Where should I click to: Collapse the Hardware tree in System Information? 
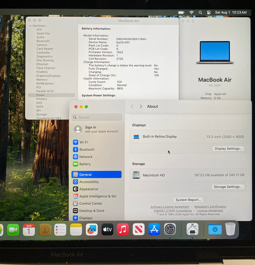pyautogui.click(x=30, y=26)
